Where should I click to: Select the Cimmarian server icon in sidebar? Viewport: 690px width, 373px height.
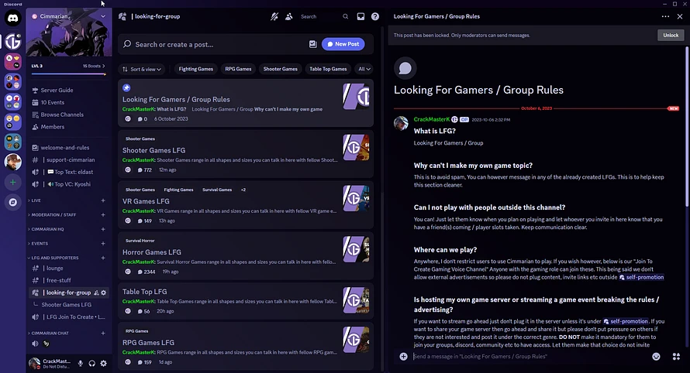click(x=12, y=41)
